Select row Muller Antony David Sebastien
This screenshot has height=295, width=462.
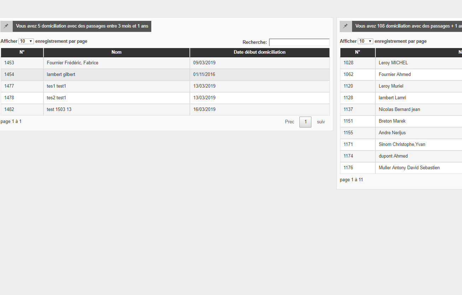pyautogui.click(x=401, y=168)
